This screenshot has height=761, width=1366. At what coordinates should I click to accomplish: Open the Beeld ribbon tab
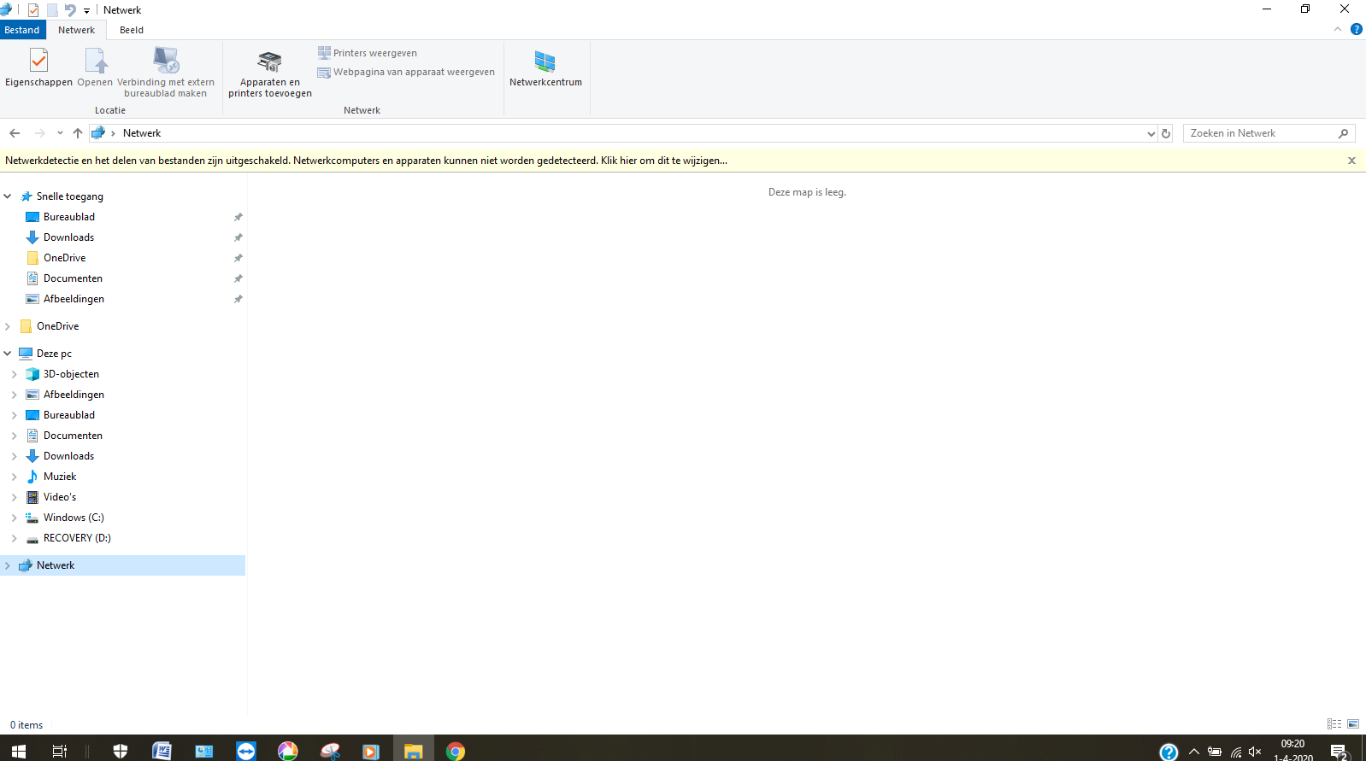(x=132, y=30)
